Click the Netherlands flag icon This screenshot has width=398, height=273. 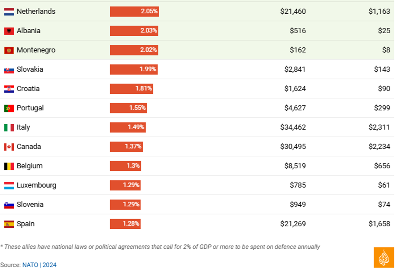point(9,12)
